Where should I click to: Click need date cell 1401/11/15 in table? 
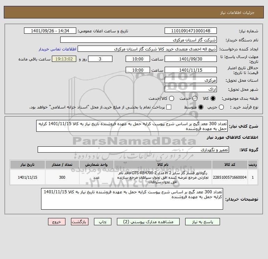27,177
